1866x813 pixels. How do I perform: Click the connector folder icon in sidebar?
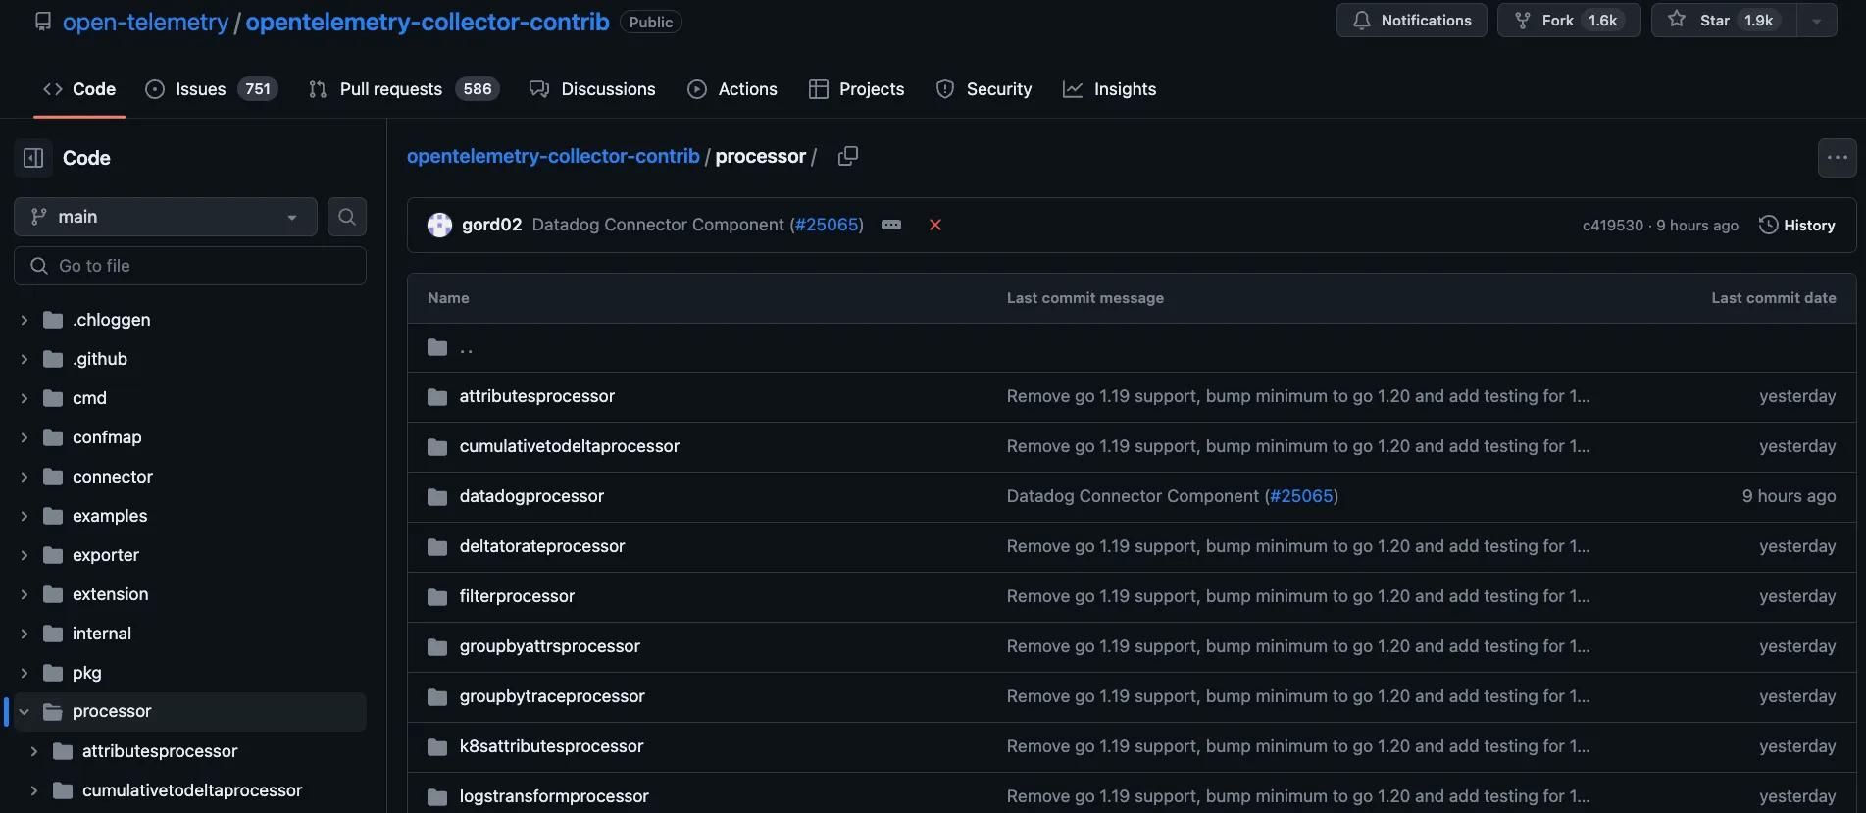tap(53, 477)
